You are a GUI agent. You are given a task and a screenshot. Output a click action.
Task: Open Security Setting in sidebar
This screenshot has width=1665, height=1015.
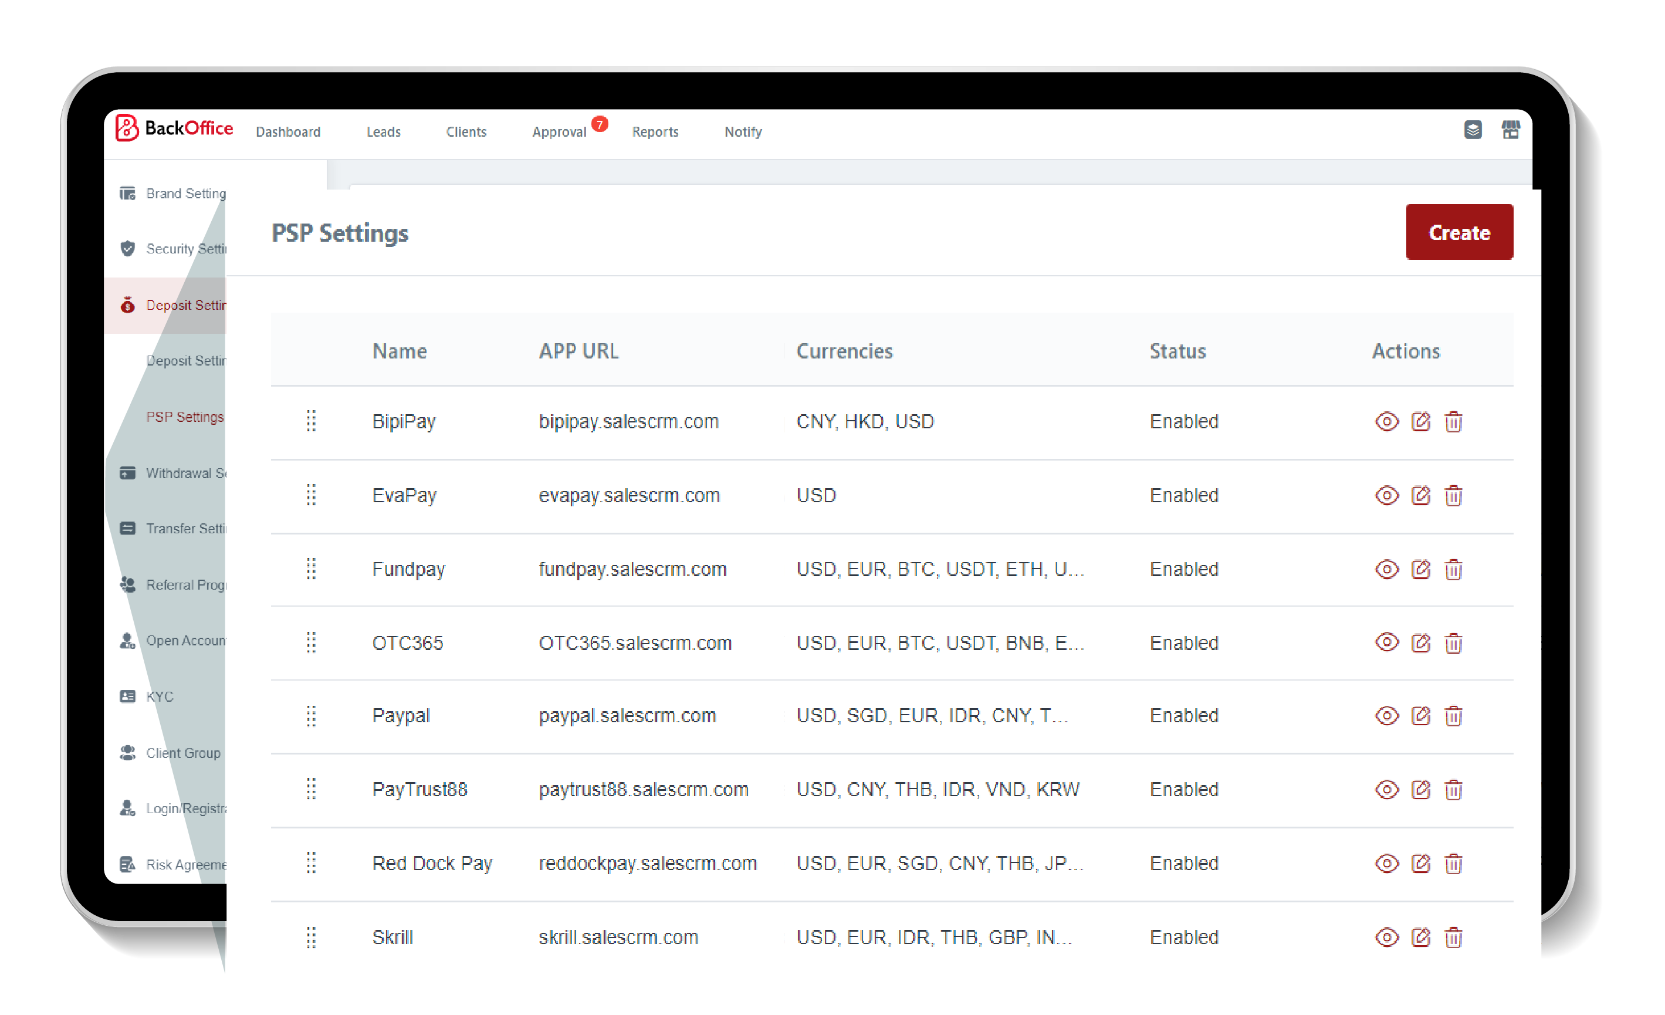tap(174, 249)
